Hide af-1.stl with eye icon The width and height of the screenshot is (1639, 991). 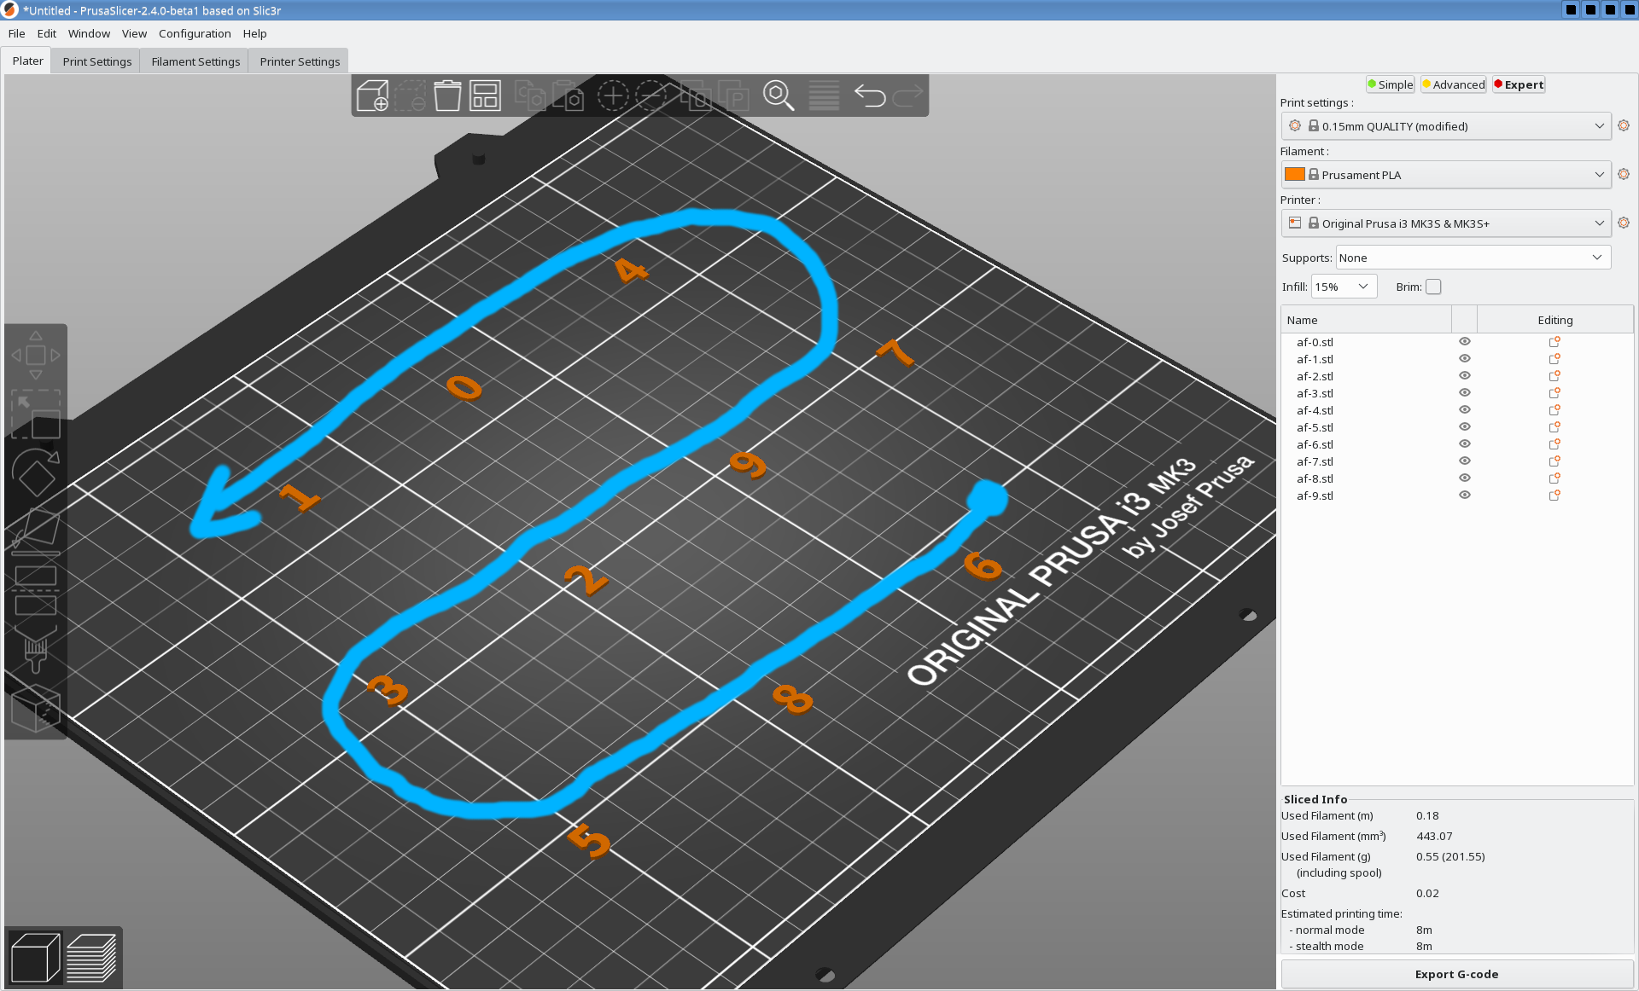point(1465,359)
